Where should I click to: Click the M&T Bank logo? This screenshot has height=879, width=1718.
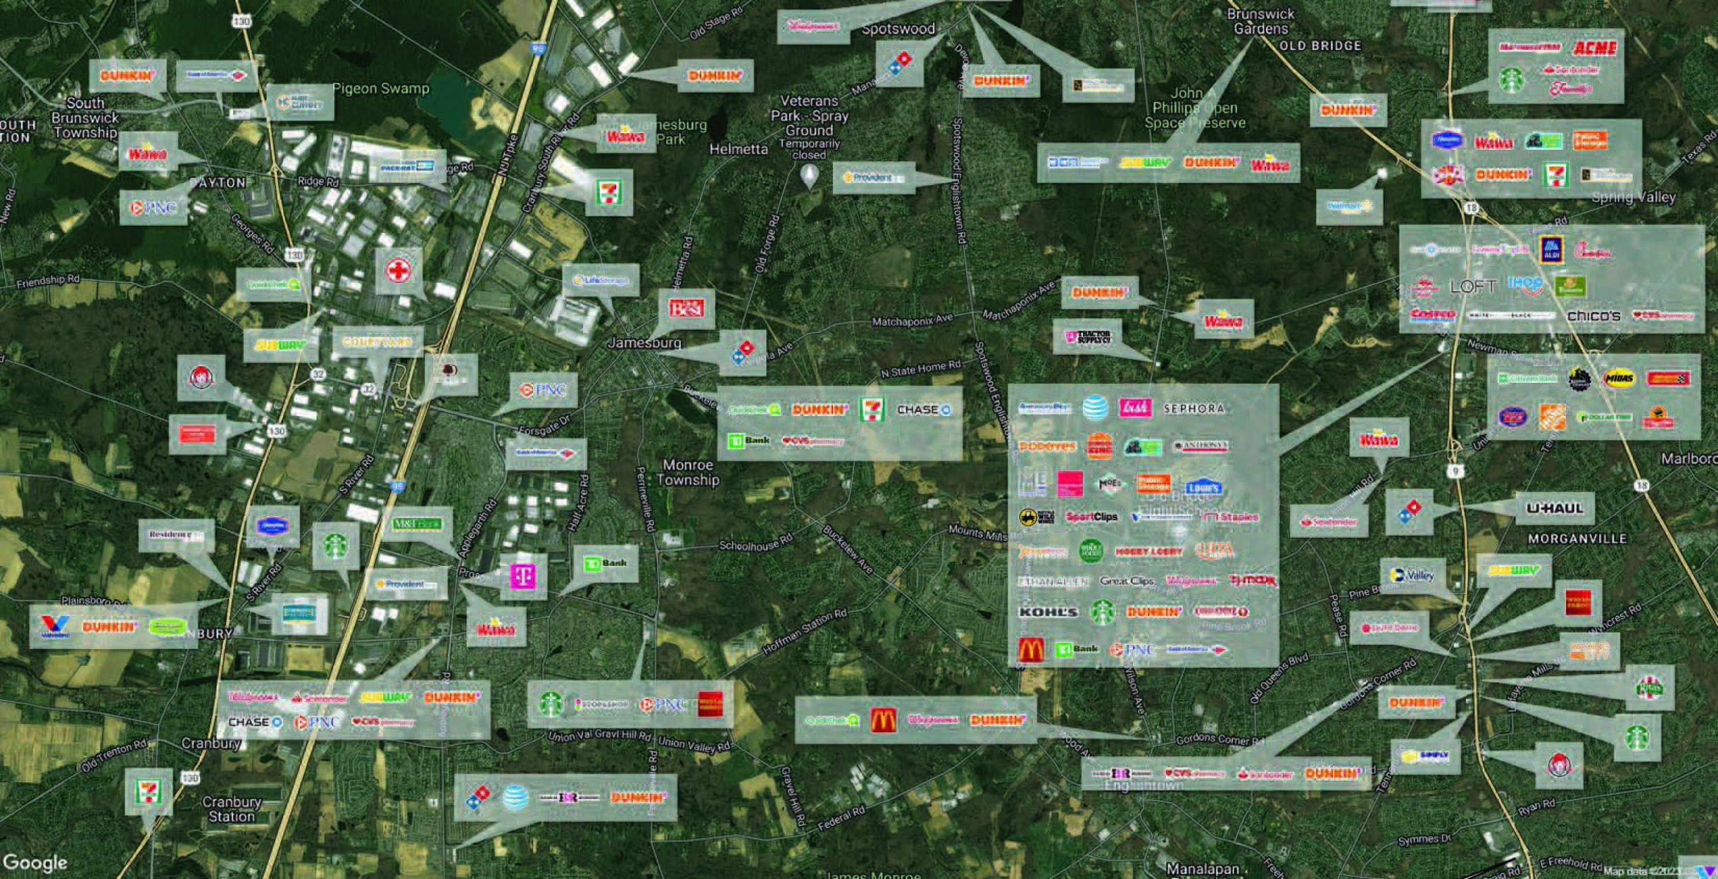pos(417,524)
